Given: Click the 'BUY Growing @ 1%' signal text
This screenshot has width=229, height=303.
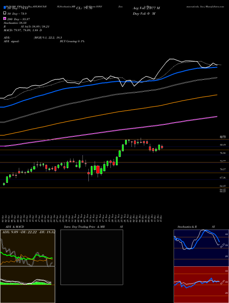Looking at the screenshot, I should (72, 41).
